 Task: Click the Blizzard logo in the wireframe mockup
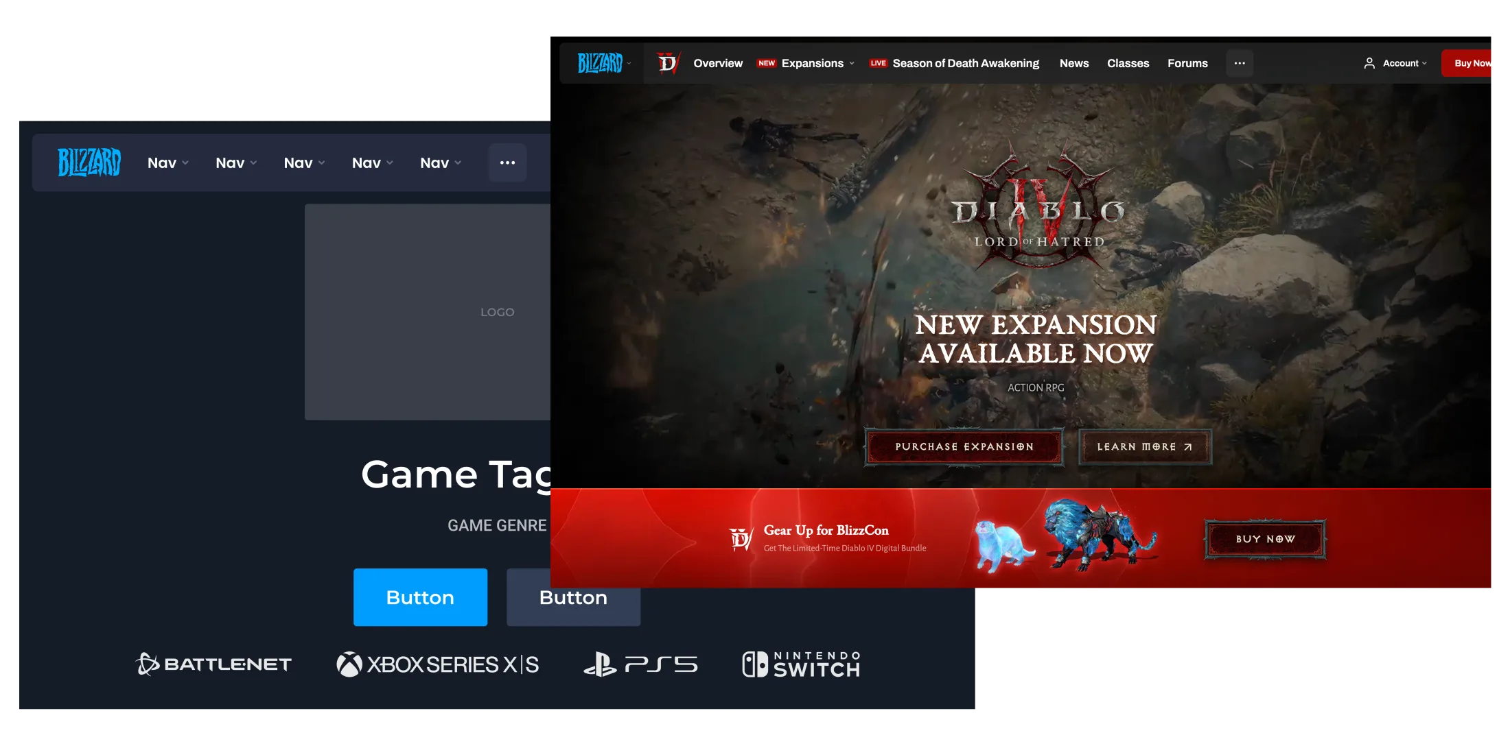pyautogui.click(x=89, y=163)
